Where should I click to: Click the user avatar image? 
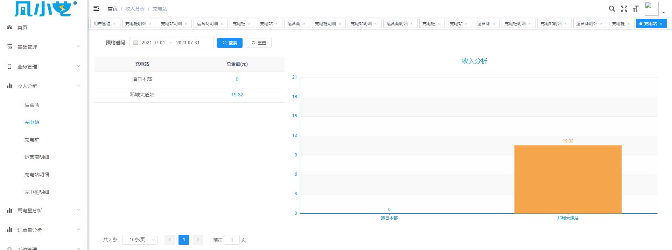(x=651, y=9)
